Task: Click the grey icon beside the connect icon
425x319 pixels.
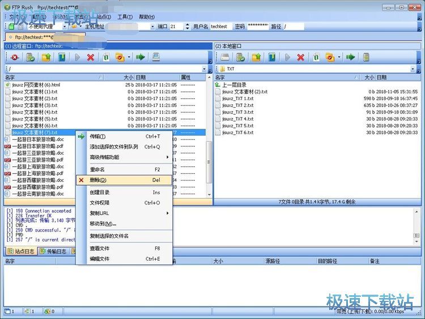Action: (x=20, y=27)
